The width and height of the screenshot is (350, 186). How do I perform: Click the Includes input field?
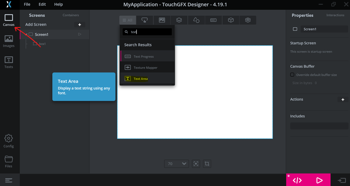click(319, 126)
